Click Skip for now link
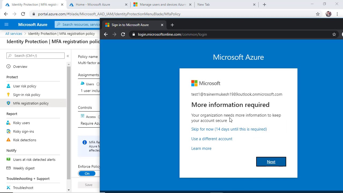 click(x=229, y=129)
